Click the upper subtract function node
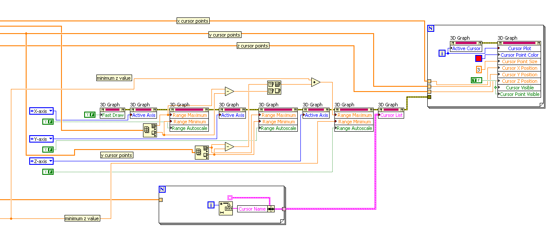Screen dimensions: 555x235 click(x=229, y=91)
